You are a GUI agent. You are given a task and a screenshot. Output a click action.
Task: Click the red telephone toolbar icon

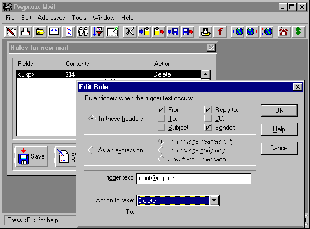point(283,32)
